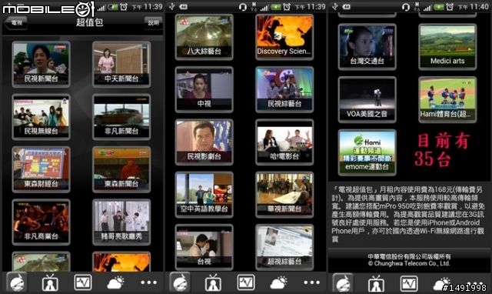Open the 中視 channel

pos(204,89)
